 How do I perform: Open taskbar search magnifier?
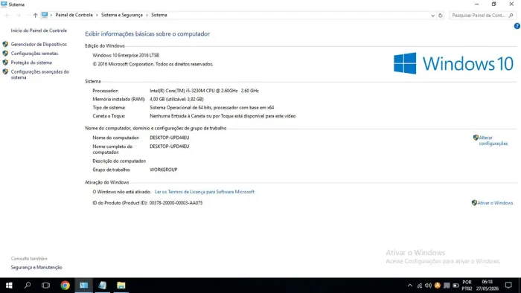click(x=28, y=285)
